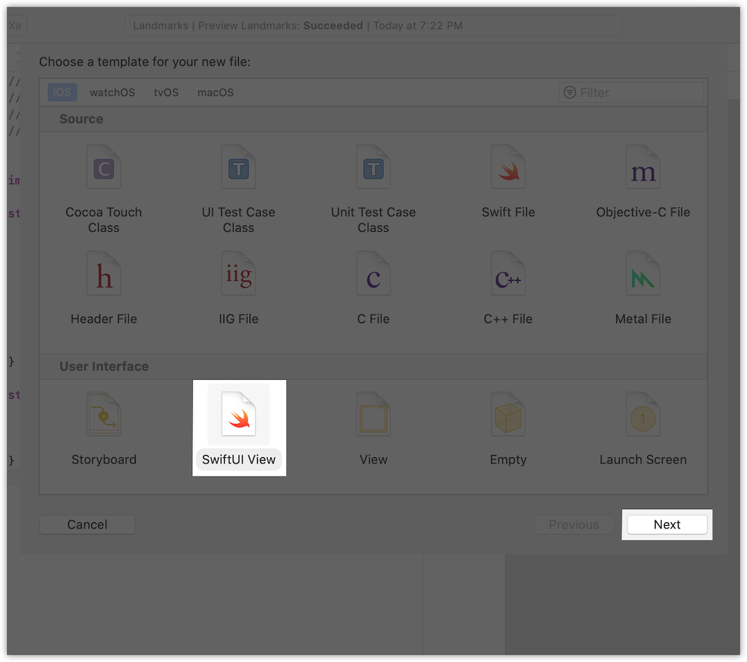Screen dimensions: 747x662
Task: Cancel the new file dialog
Action: point(87,524)
